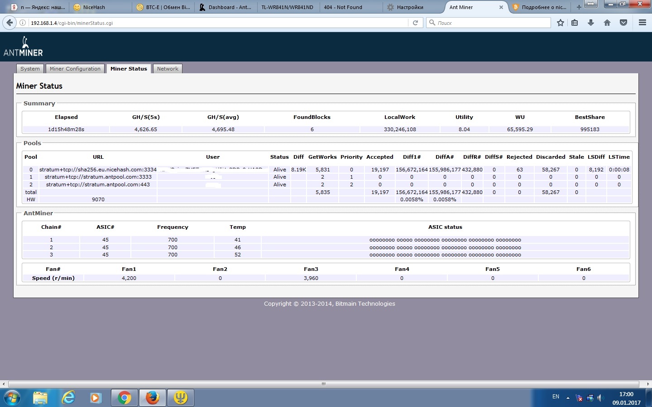This screenshot has width=652, height=407.
Task: Switch to the 404 - Not Found tab
Action: 350,7
